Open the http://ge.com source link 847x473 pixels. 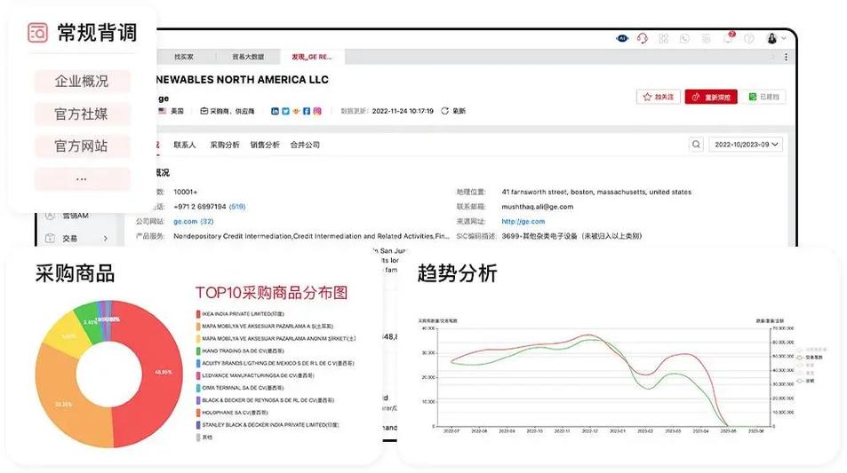tap(523, 222)
